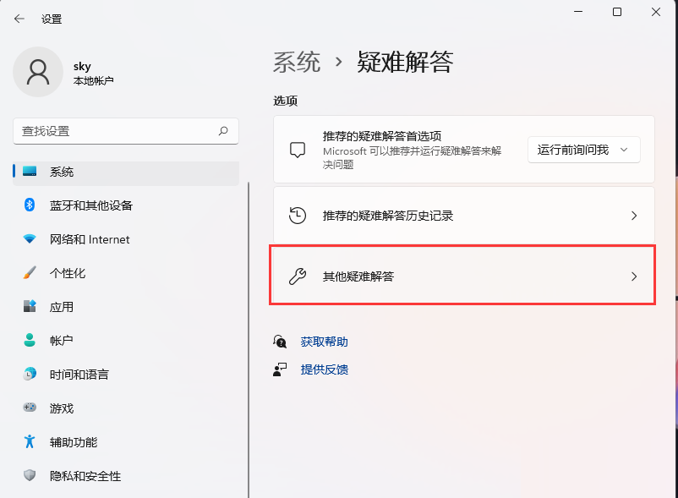Go to 个性化 settings
The height and width of the screenshot is (498, 678).
[126, 273]
